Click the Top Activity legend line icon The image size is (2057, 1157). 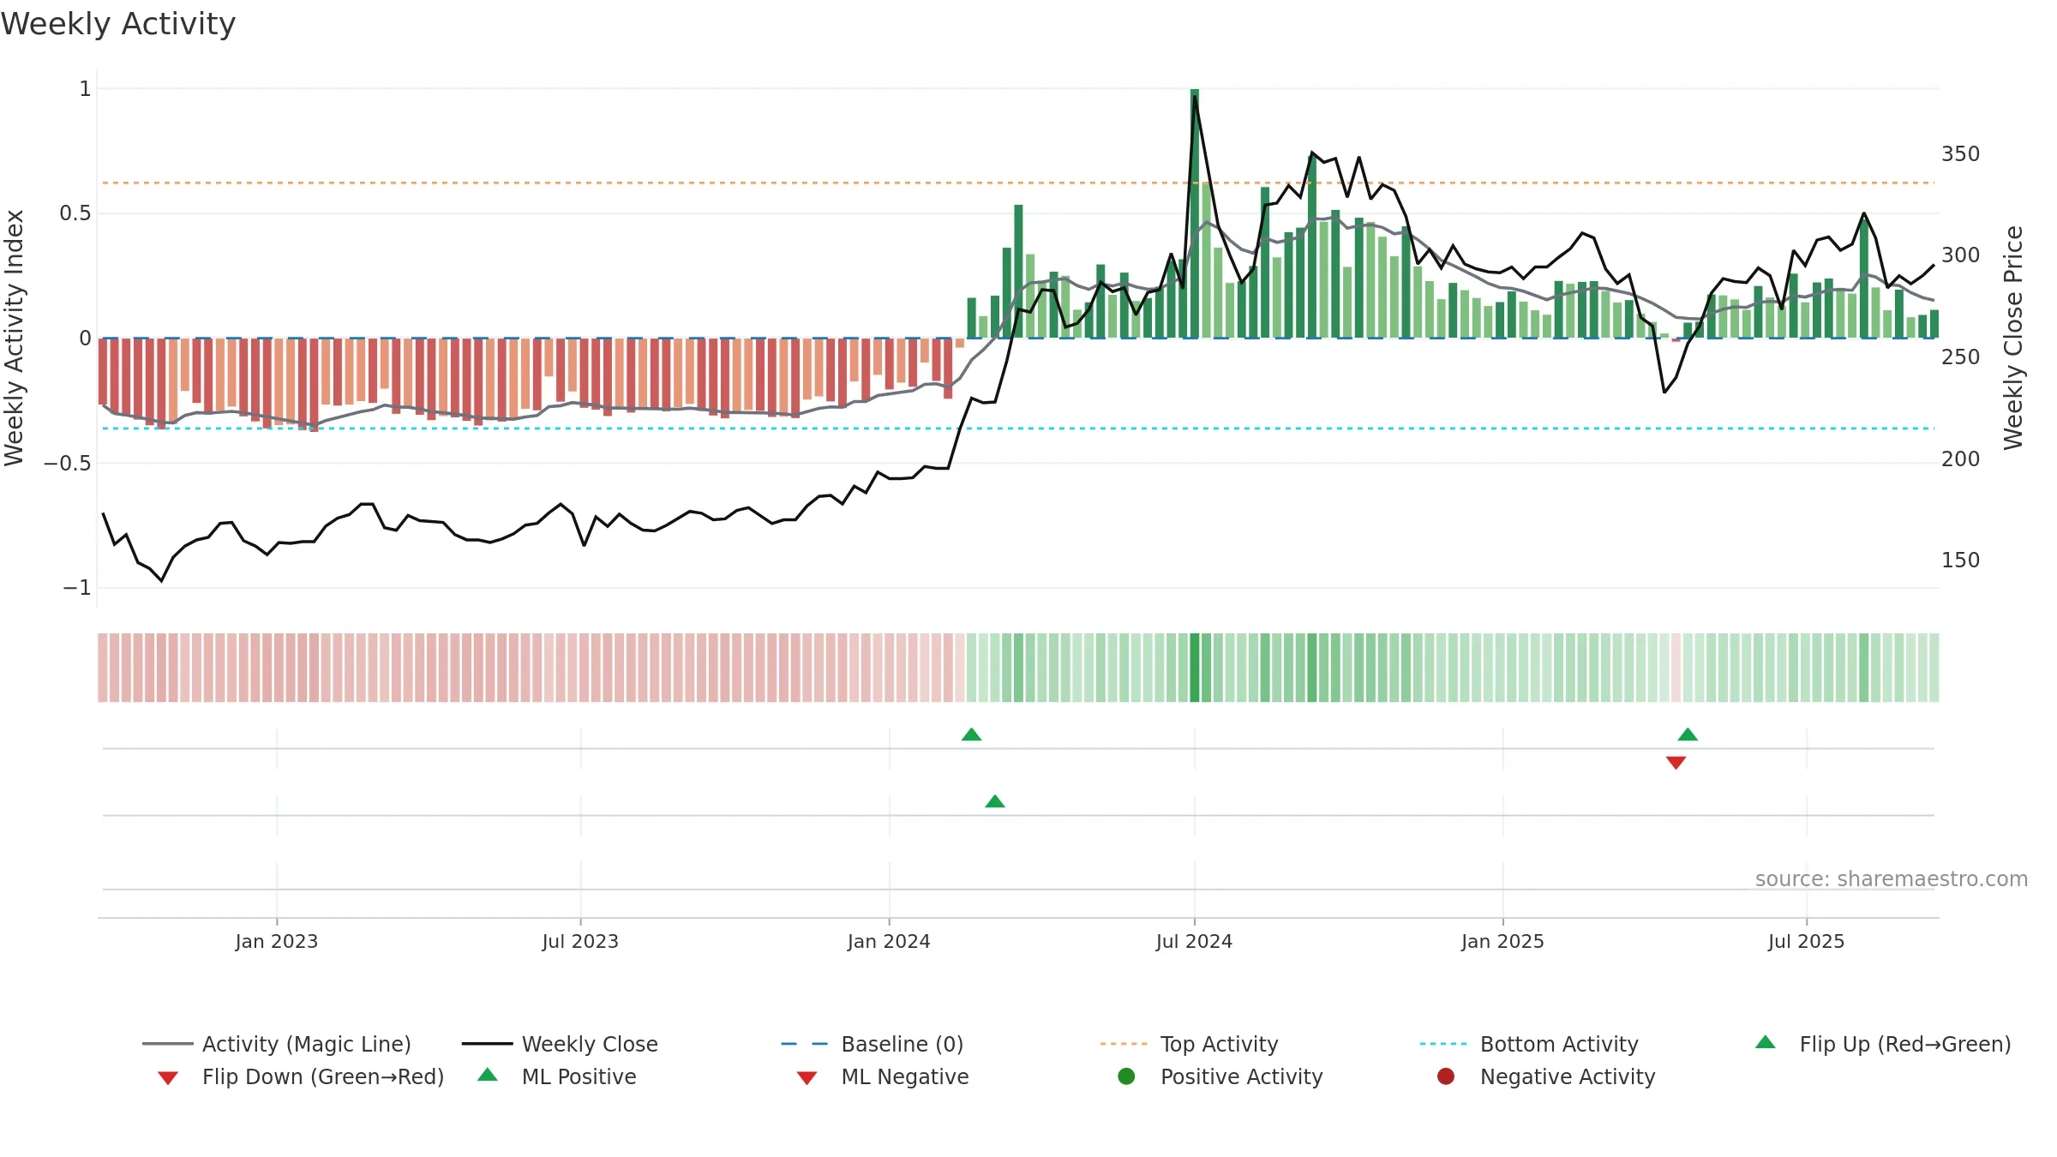[x=1124, y=1044]
